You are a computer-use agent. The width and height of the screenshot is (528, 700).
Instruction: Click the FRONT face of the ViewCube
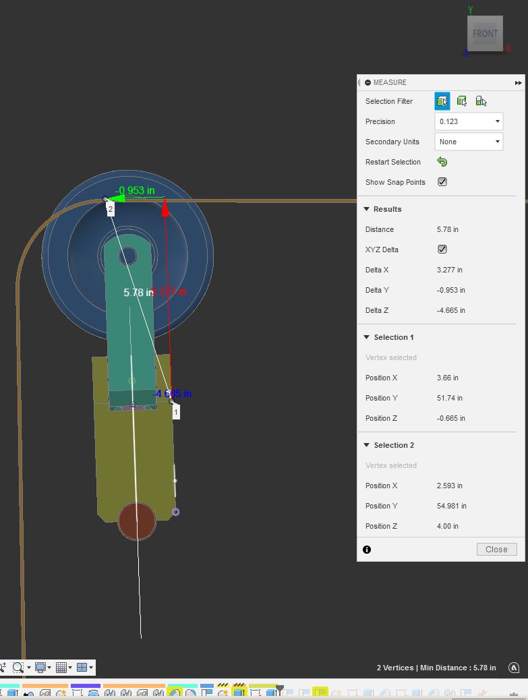[485, 34]
